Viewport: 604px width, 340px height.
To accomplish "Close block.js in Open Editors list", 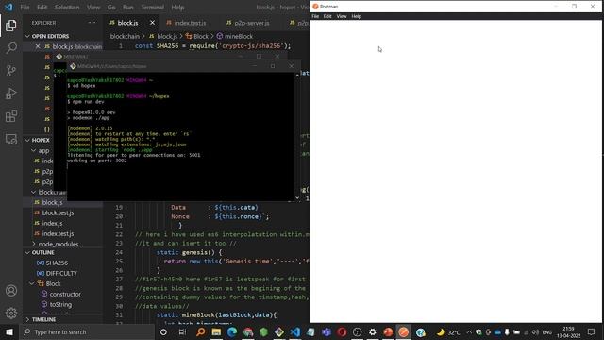I will [38, 46].
